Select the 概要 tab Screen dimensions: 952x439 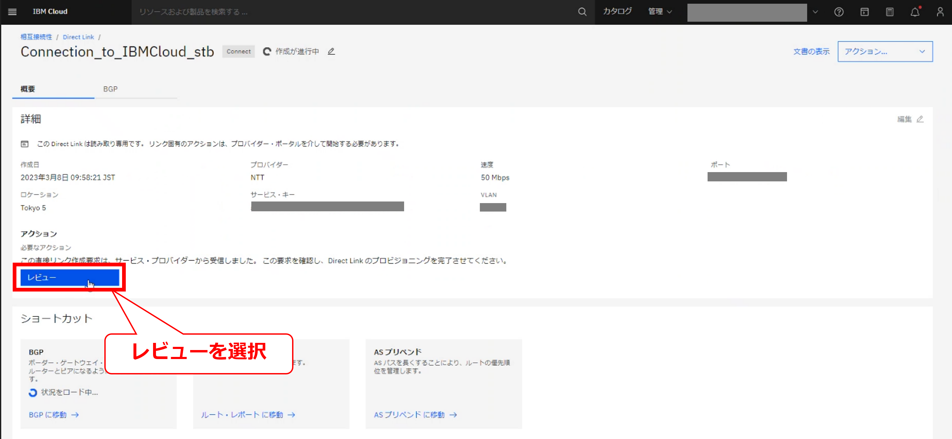point(28,89)
